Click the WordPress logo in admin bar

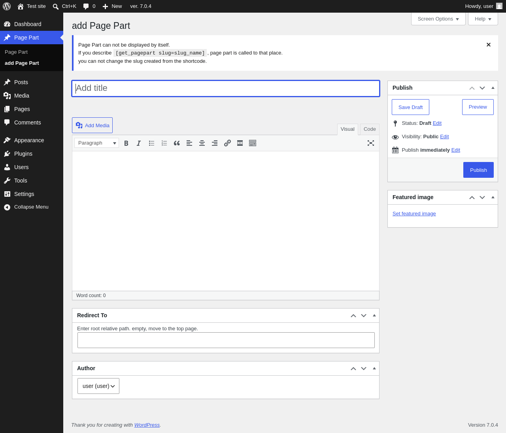tap(7, 6)
